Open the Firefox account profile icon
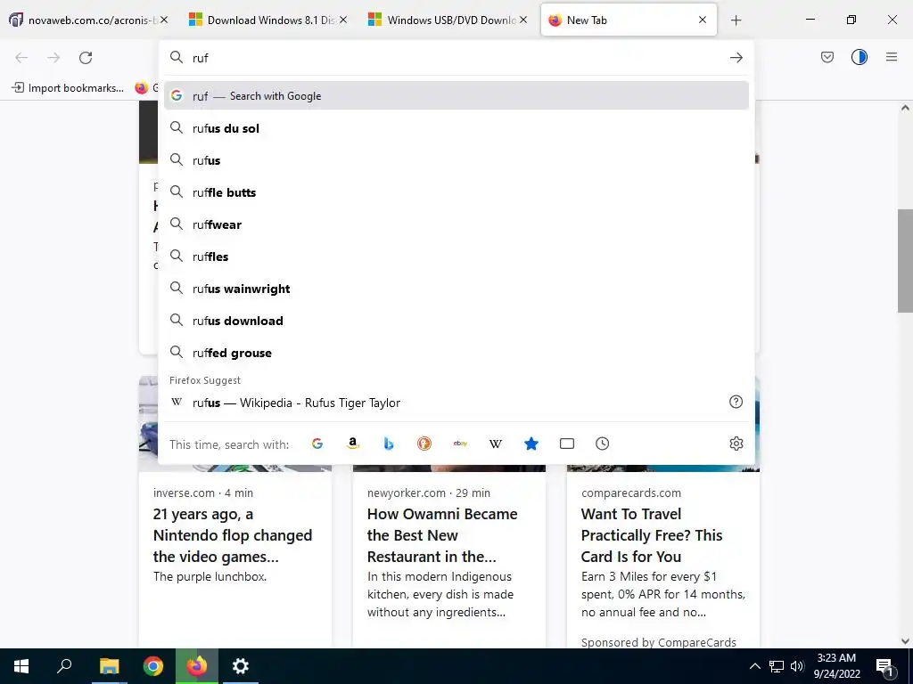Image resolution: width=913 pixels, height=684 pixels. coord(860,57)
